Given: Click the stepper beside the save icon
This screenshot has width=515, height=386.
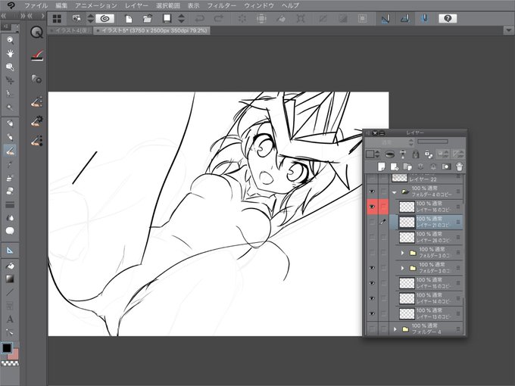Looking at the screenshot, I should (x=181, y=18).
